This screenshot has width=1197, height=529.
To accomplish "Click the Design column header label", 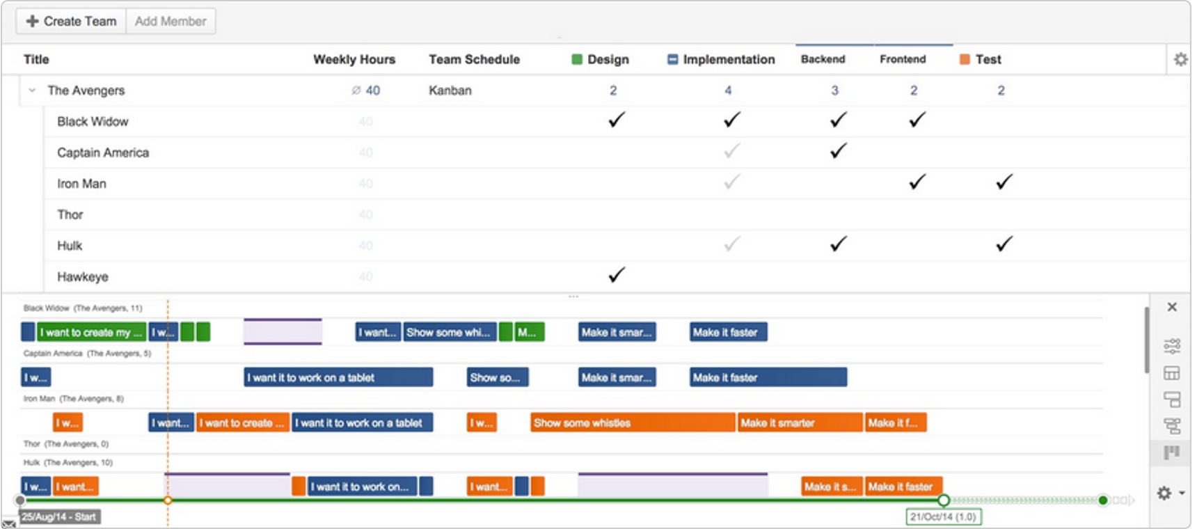I will coord(608,59).
